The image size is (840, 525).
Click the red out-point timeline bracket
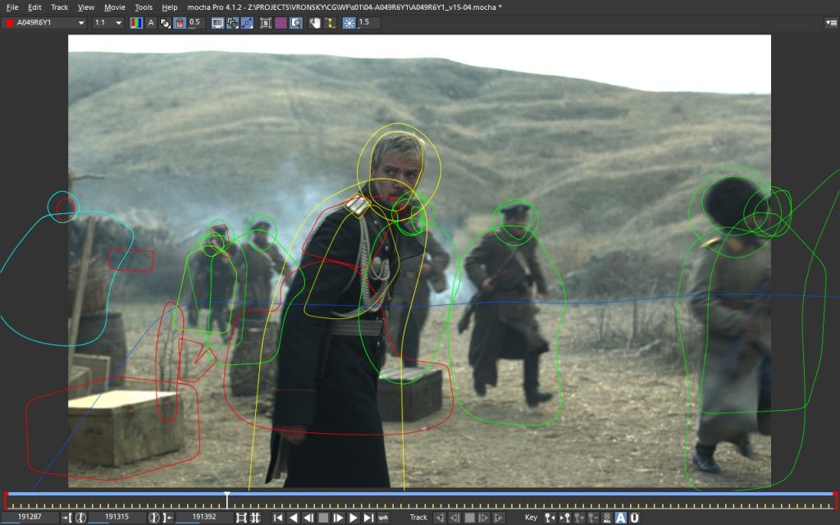point(835,500)
